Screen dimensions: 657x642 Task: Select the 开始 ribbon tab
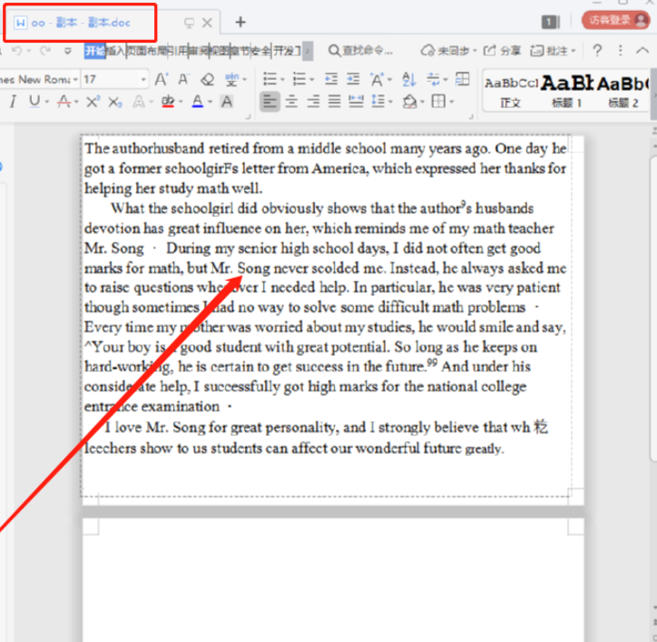pos(94,51)
